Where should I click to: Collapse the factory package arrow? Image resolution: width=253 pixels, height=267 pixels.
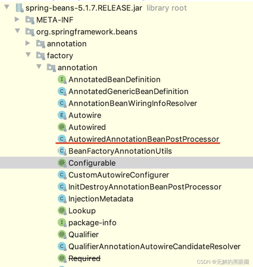(x=28, y=55)
